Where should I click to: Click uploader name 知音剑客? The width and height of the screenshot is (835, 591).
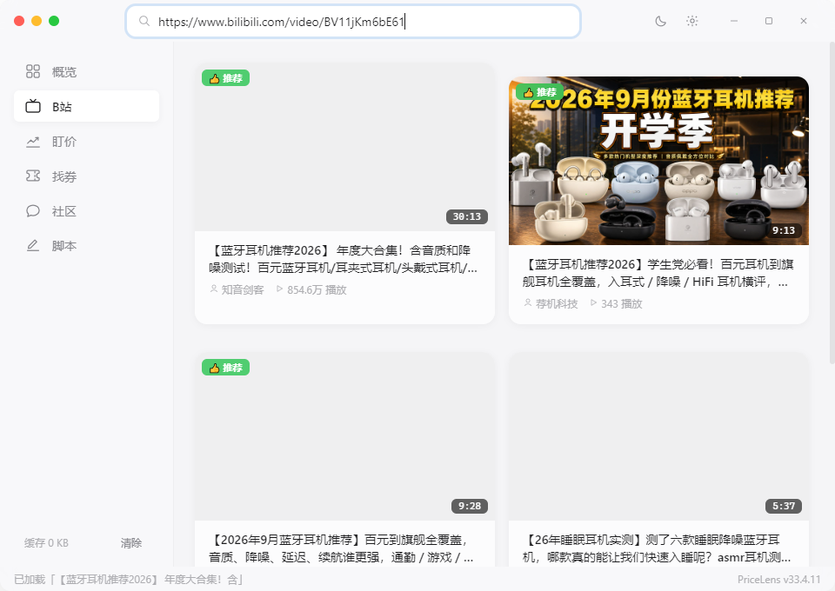click(x=243, y=290)
